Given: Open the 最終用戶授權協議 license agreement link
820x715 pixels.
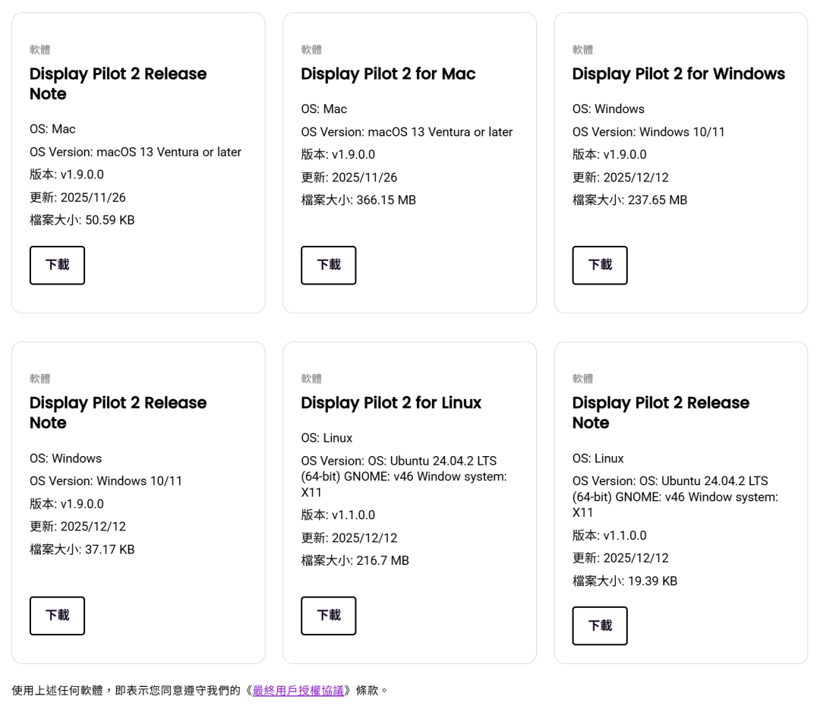Looking at the screenshot, I should (298, 691).
